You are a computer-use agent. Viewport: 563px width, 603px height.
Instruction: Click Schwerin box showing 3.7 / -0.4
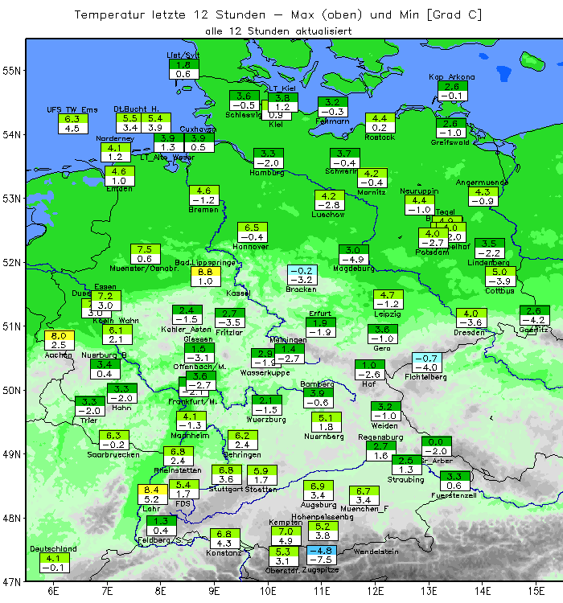[x=345, y=158]
